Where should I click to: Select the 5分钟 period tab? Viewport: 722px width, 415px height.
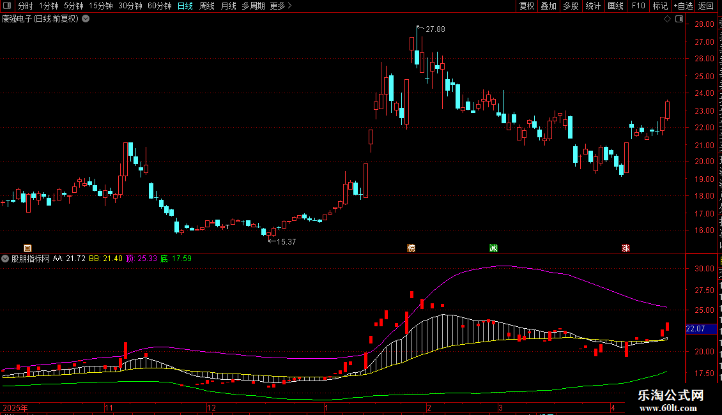(73, 6)
